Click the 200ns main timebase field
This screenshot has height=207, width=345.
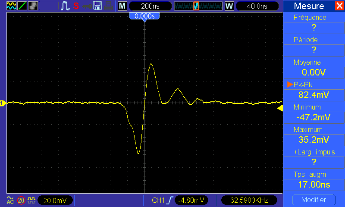click(x=149, y=6)
